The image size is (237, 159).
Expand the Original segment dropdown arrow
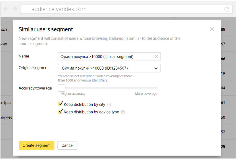pyautogui.click(x=156, y=68)
